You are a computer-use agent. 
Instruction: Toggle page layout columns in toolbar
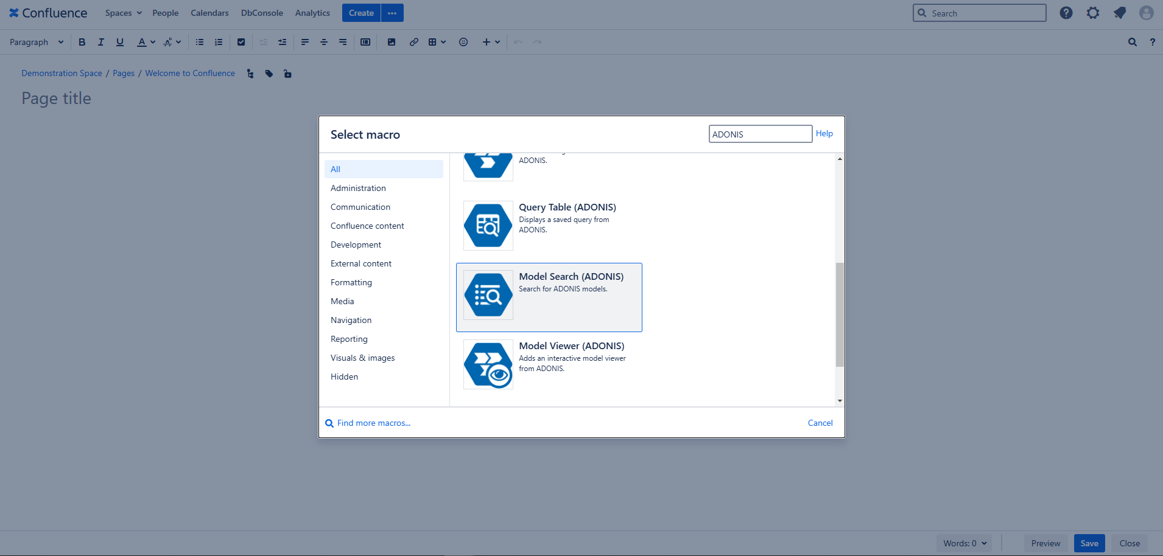point(366,42)
